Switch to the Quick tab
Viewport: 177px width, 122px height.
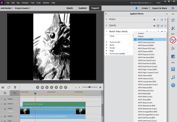click(70, 8)
